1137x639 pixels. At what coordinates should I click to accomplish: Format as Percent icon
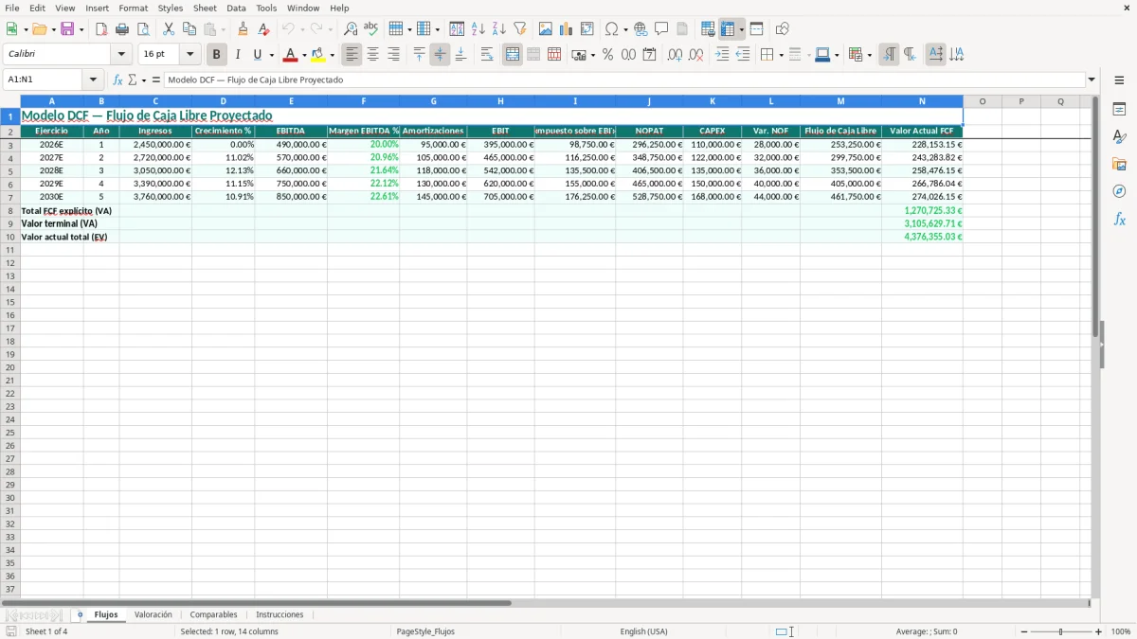pos(608,55)
